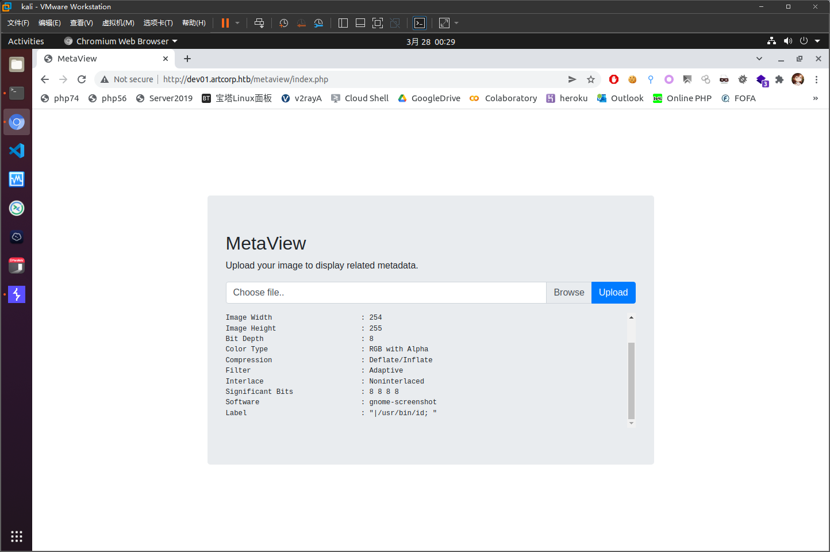Bookmark this page star icon

[591, 79]
